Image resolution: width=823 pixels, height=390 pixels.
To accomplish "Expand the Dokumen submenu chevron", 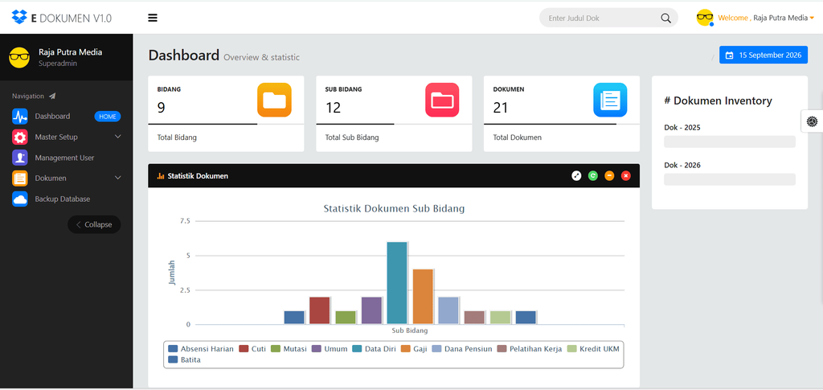I will pos(118,179).
